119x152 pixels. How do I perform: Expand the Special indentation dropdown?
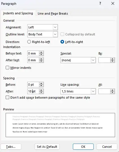click(x=93, y=60)
